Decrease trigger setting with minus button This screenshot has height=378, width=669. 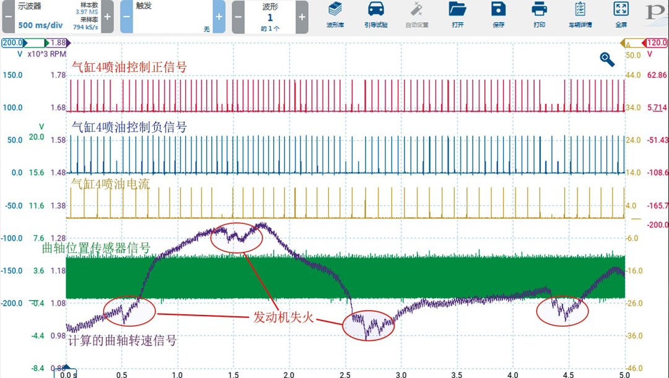(x=127, y=17)
